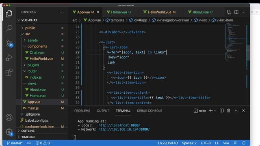The width and height of the screenshot is (260, 146).
Task: Close the terminal panel
Action: pos(243,111)
